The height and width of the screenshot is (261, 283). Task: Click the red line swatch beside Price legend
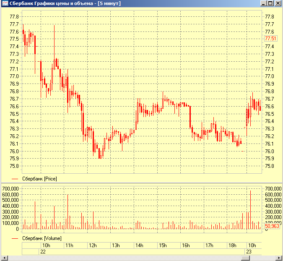click(16, 179)
